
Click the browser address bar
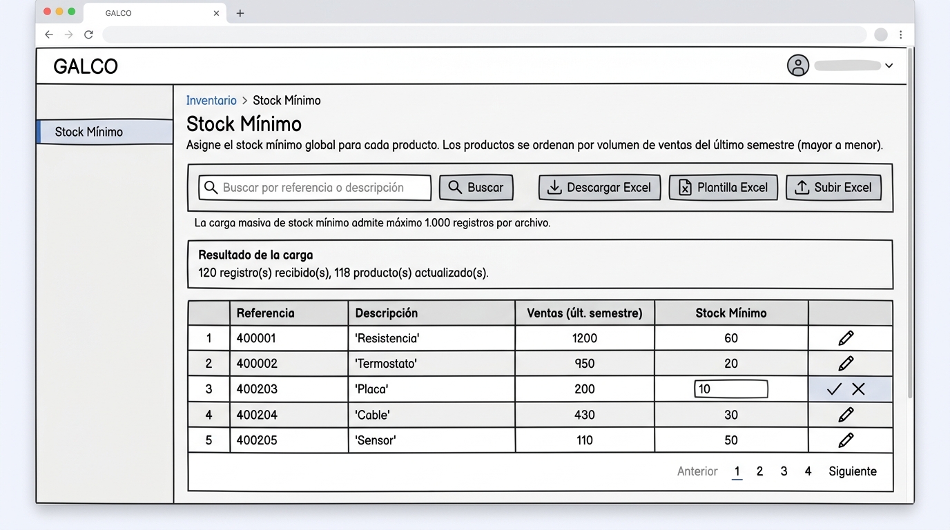coord(484,35)
